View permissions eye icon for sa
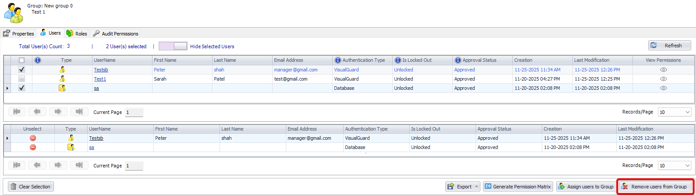The width and height of the screenshot is (696, 195). pyautogui.click(x=664, y=88)
